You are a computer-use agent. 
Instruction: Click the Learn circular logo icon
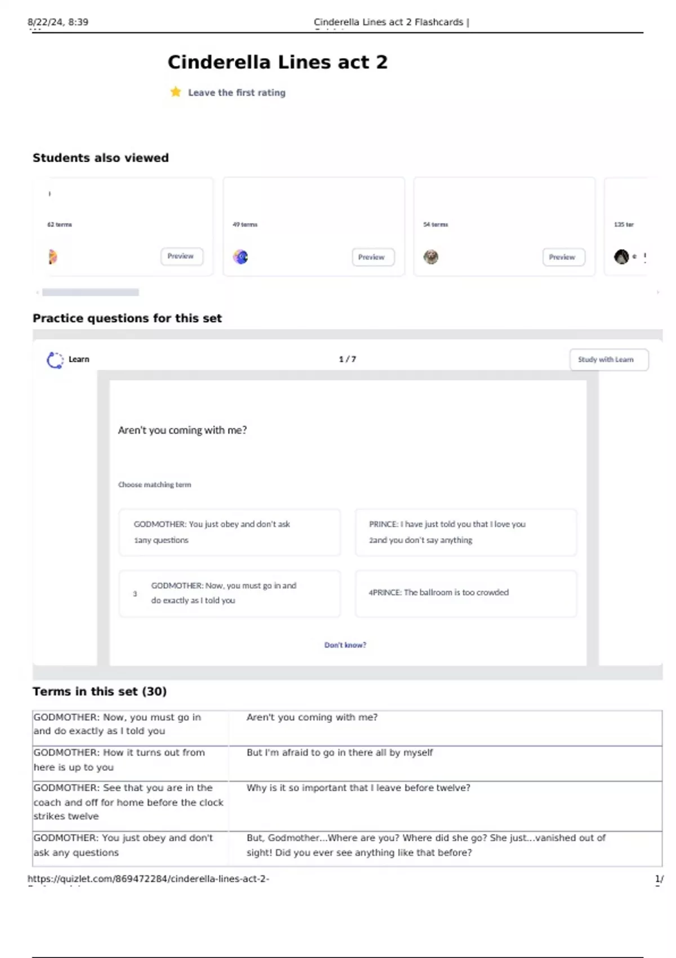pyautogui.click(x=55, y=360)
